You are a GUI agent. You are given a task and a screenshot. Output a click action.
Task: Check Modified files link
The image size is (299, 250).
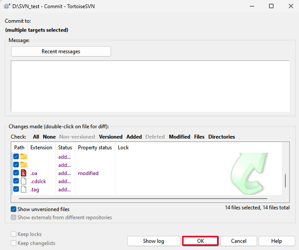[x=180, y=137]
